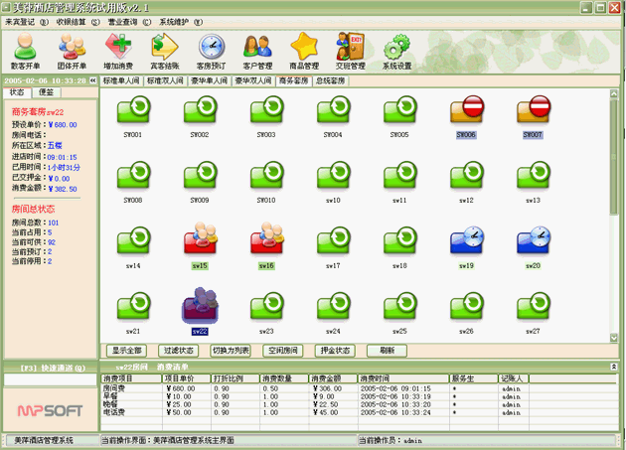Select room SW006 with stop sign
This screenshot has width=626, height=450.
[468, 110]
